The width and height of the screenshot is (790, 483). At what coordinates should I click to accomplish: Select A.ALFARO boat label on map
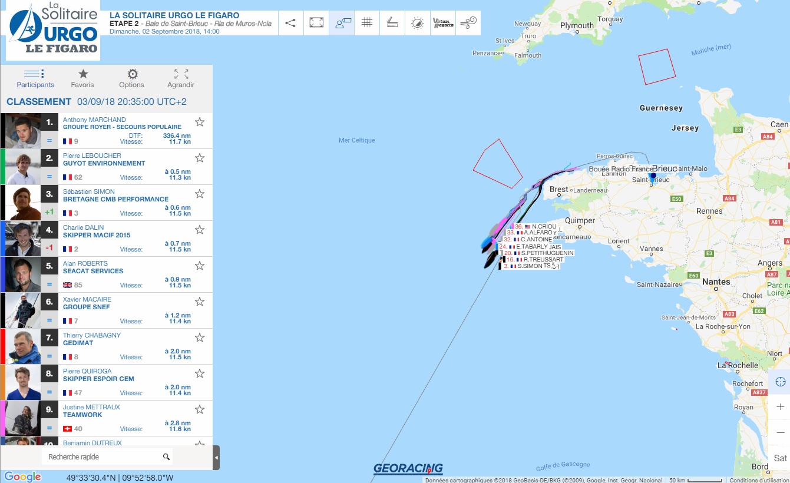click(532, 233)
